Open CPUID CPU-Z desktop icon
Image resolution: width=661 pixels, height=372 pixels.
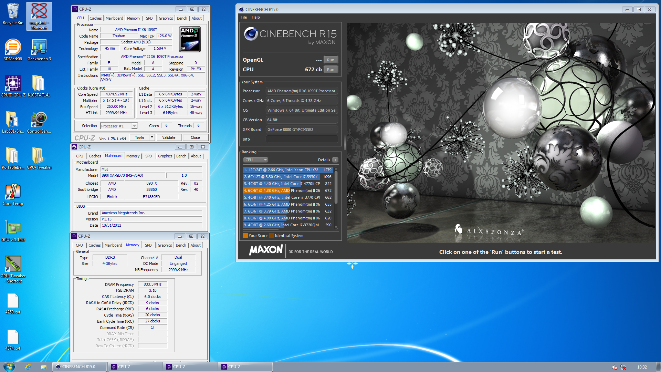pos(13,86)
